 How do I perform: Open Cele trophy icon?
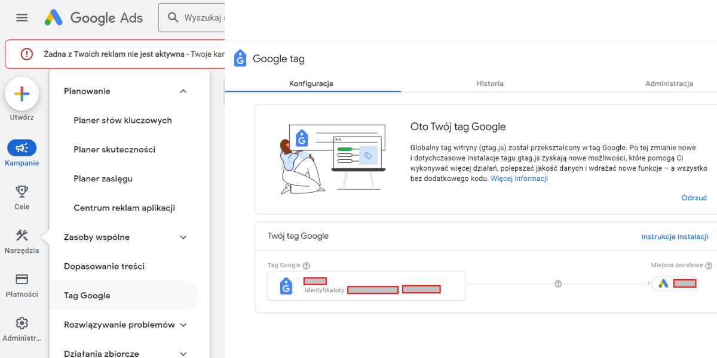pos(22,192)
